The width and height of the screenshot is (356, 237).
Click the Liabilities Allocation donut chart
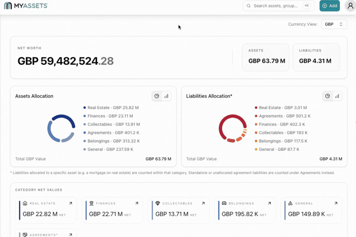pos(233,128)
